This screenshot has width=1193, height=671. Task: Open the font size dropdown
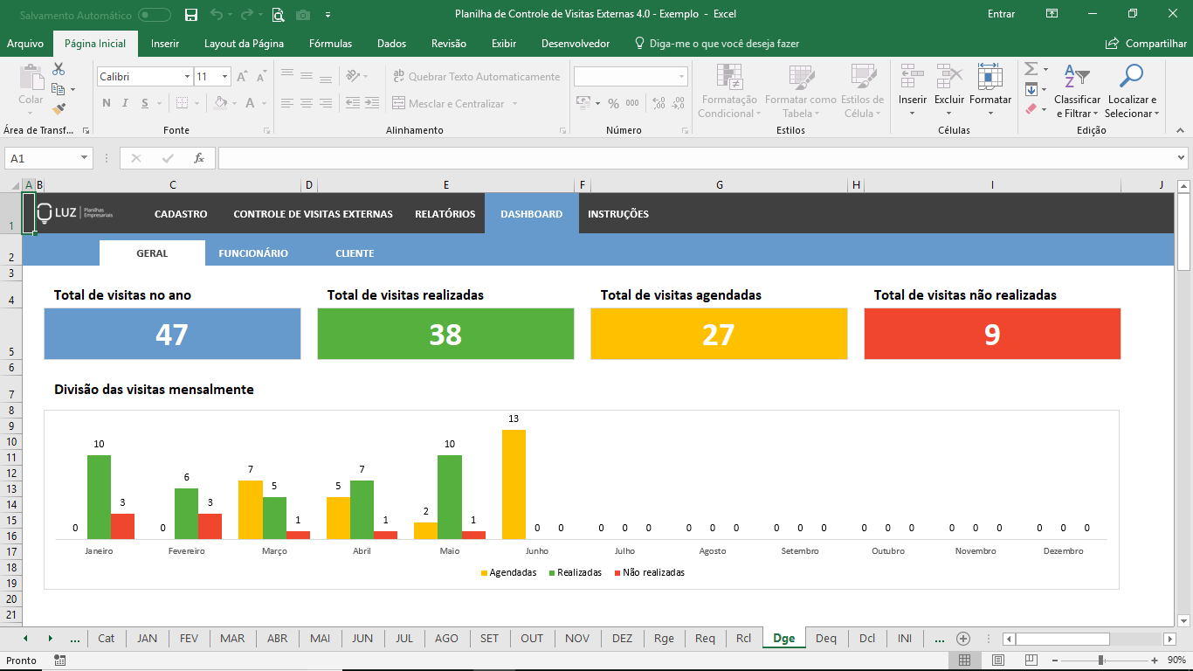pyautogui.click(x=224, y=77)
